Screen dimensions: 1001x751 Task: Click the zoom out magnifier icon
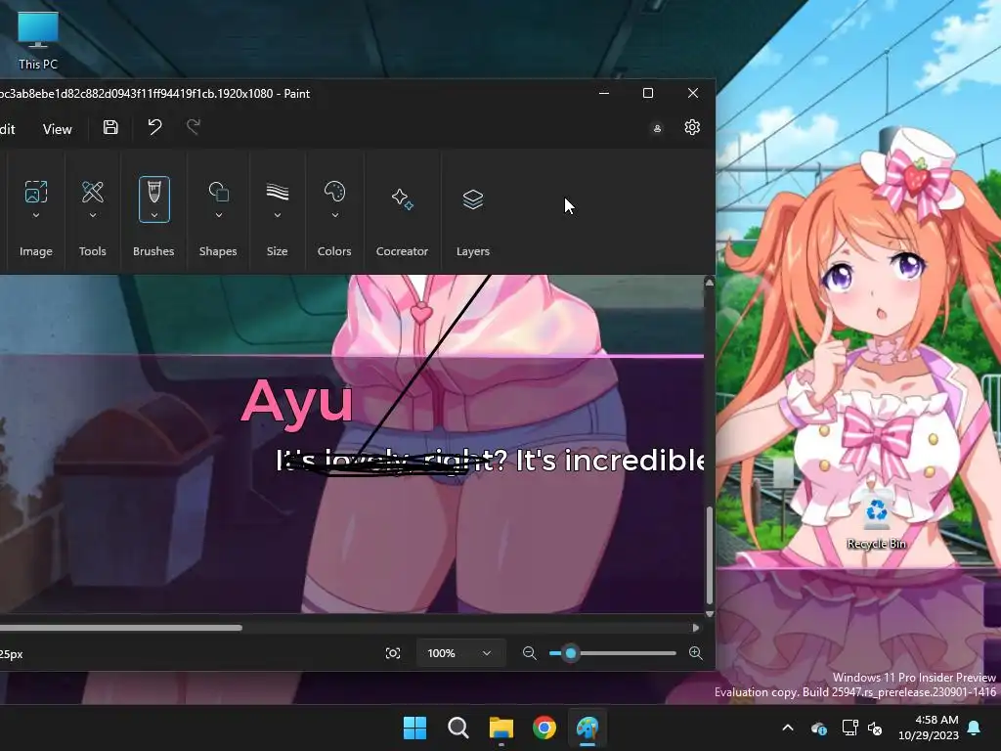tap(529, 653)
